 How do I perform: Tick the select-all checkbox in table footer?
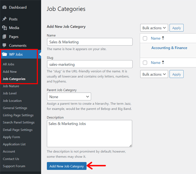145,63
